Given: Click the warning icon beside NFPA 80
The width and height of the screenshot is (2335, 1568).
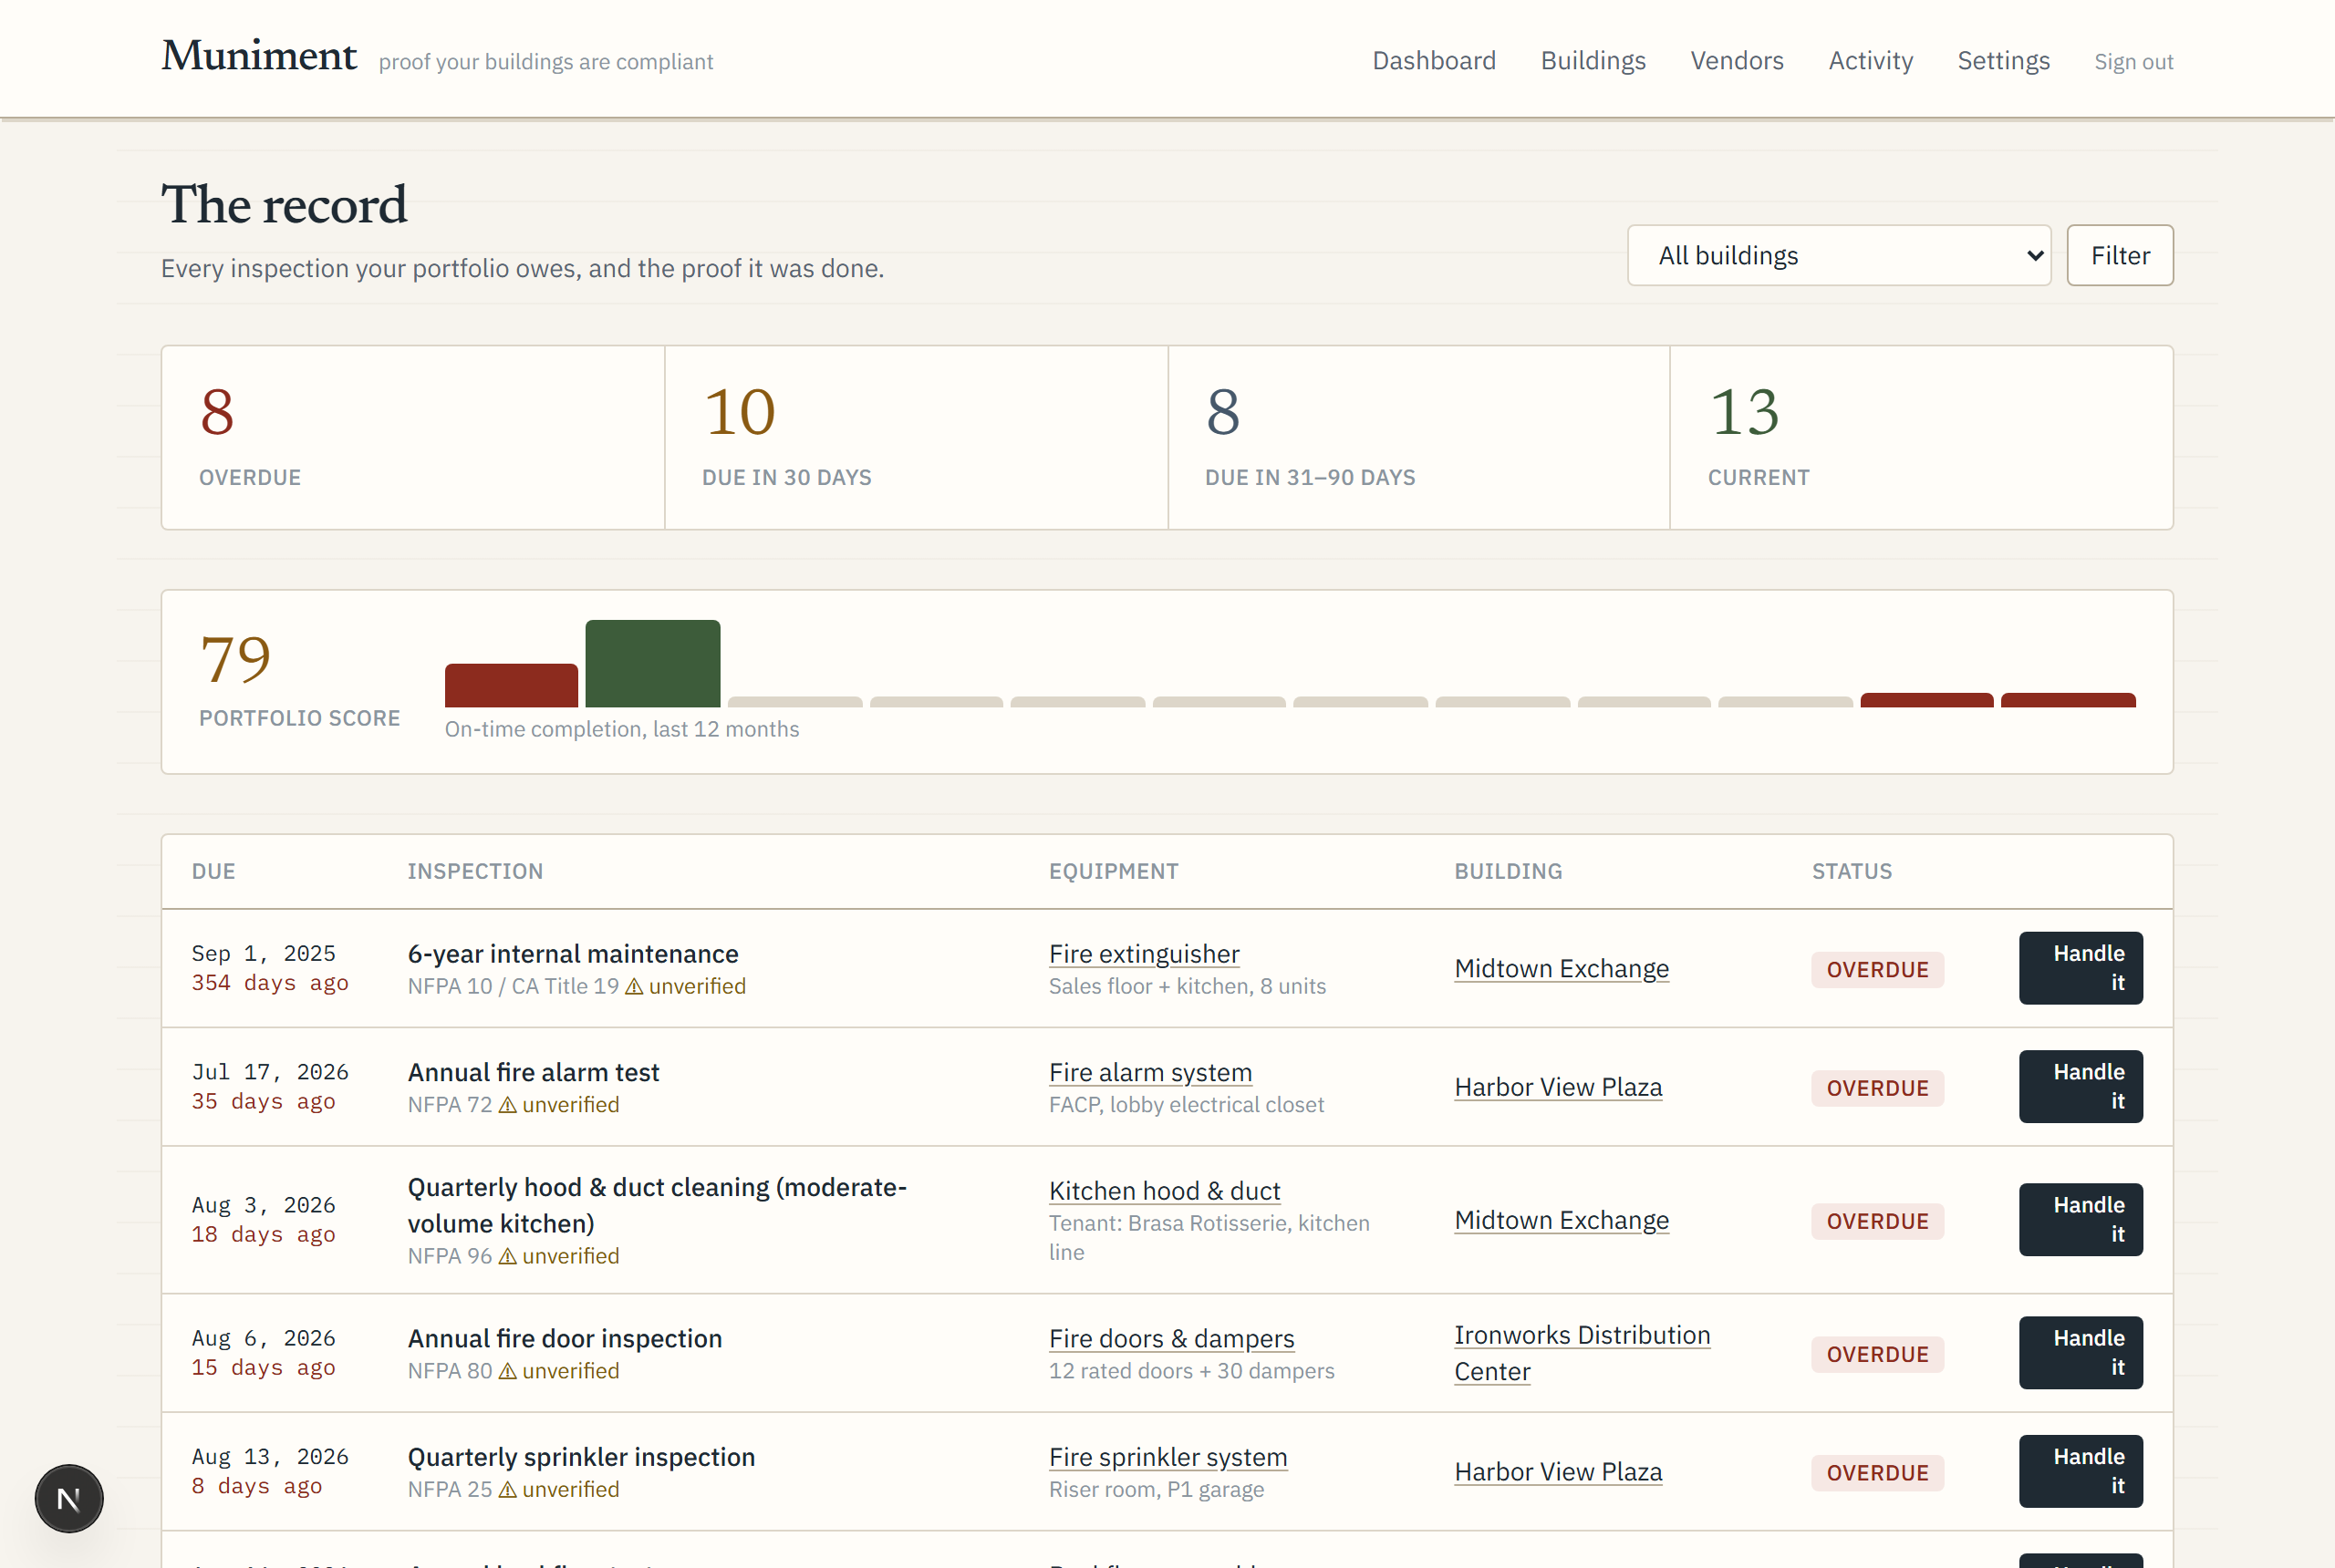Looking at the screenshot, I should click(507, 1371).
